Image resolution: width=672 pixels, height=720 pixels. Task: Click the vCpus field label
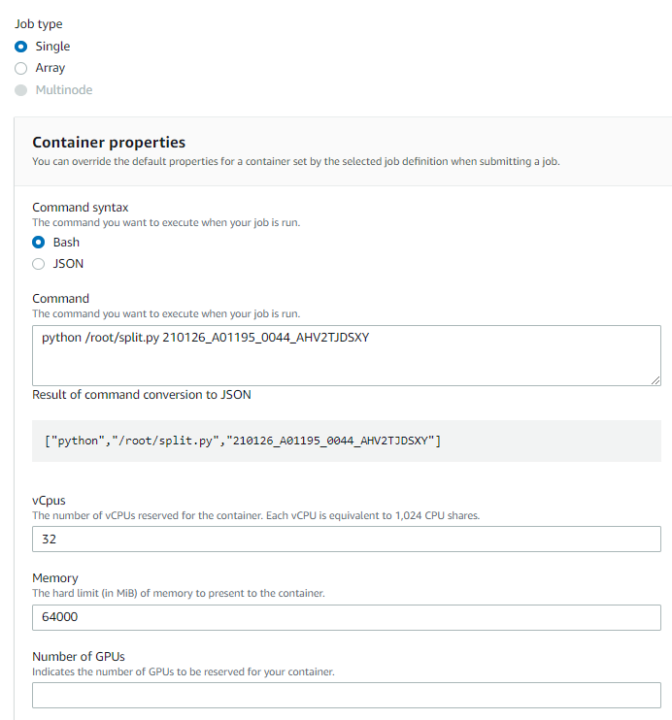click(x=49, y=501)
